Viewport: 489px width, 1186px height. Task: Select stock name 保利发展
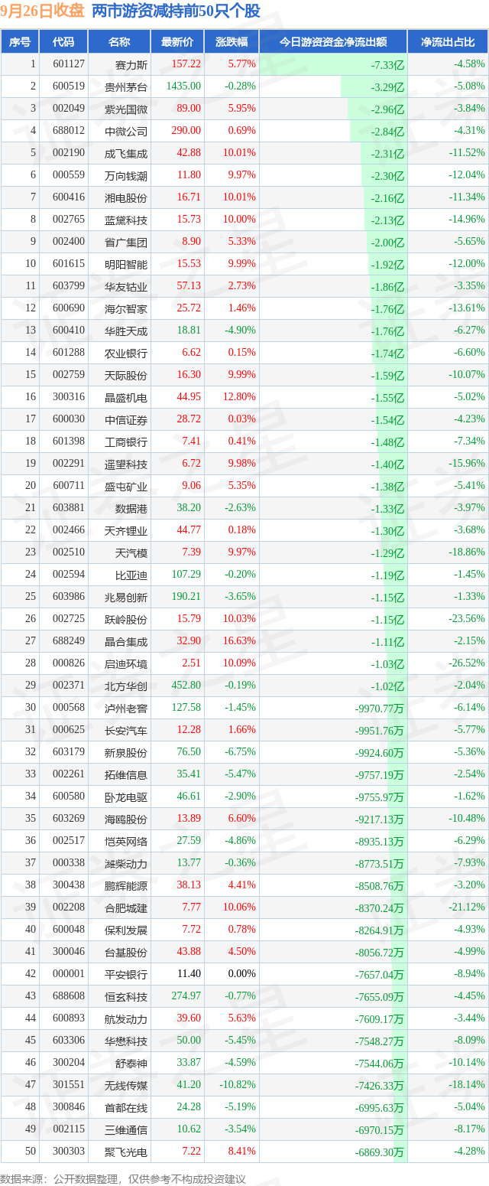127,930
